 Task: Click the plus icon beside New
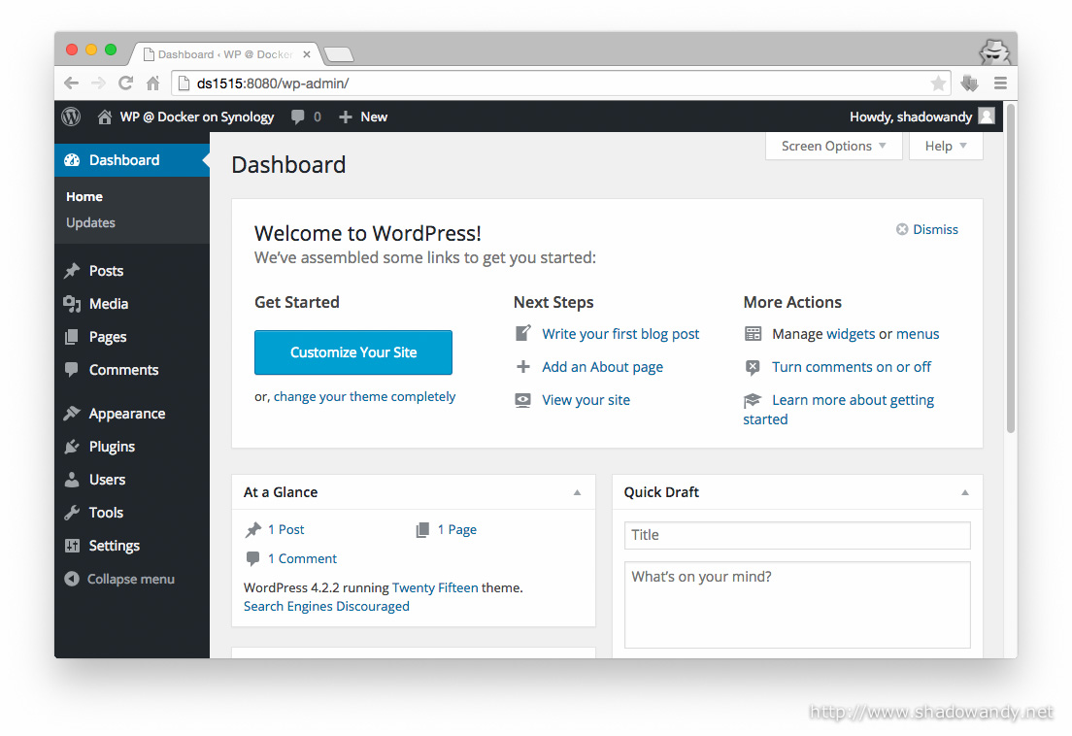coord(346,117)
